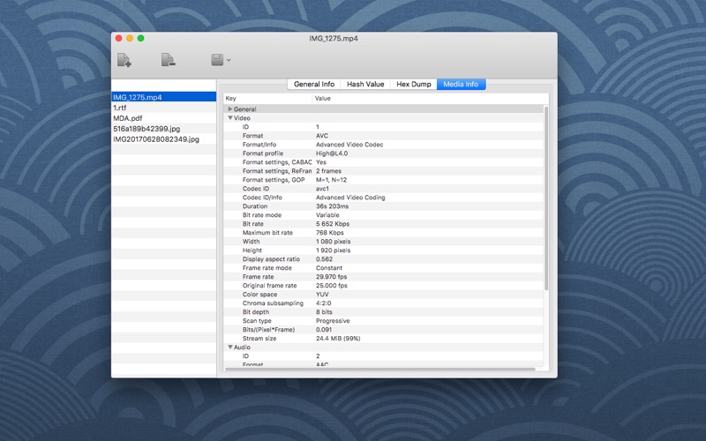Click the Frame rate value 29.970 fps
This screenshot has width=706, height=441.
(x=332, y=277)
